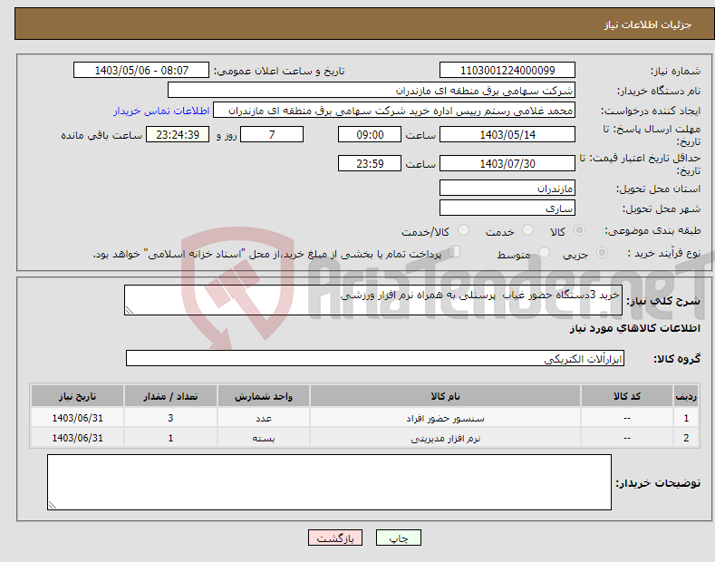Click date 1403/06/31 in سنسور row
The height and width of the screenshot is (562, 715).
[x=78, y=418]
